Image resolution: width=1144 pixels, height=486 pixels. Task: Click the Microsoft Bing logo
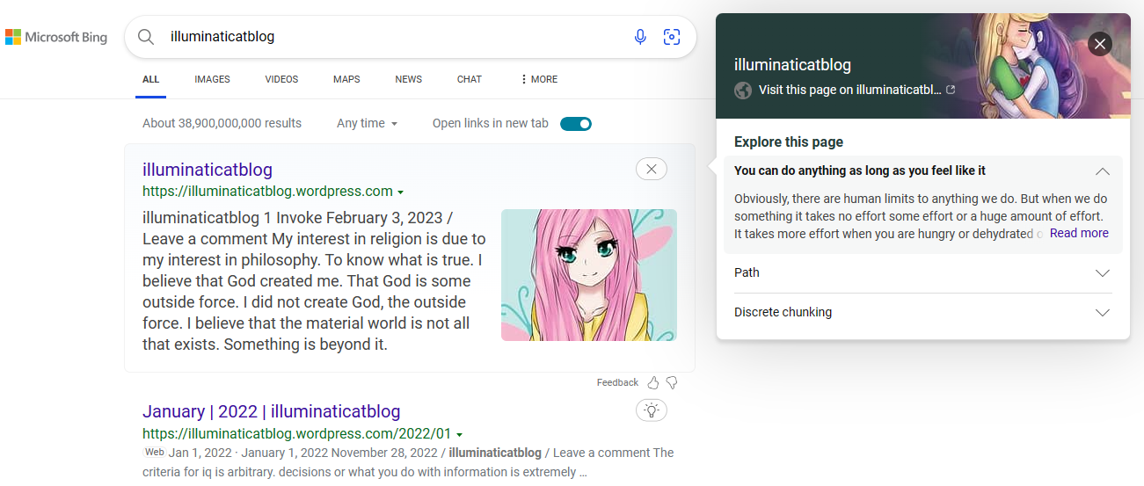[56, 37]
